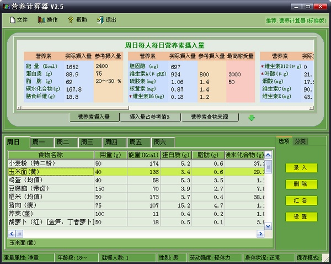Click the food table scroll down arrow
The image size is (331, 264).
[x=268, y=226]
